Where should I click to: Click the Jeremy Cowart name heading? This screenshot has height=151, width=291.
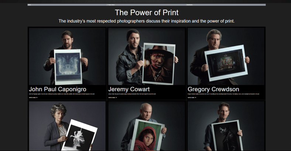click(129, 89)
